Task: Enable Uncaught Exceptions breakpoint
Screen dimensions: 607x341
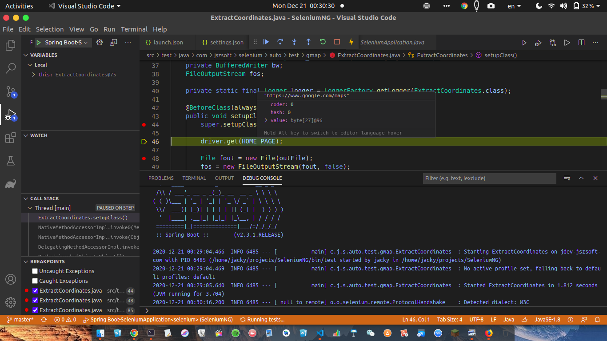Action: click(35, 271)
